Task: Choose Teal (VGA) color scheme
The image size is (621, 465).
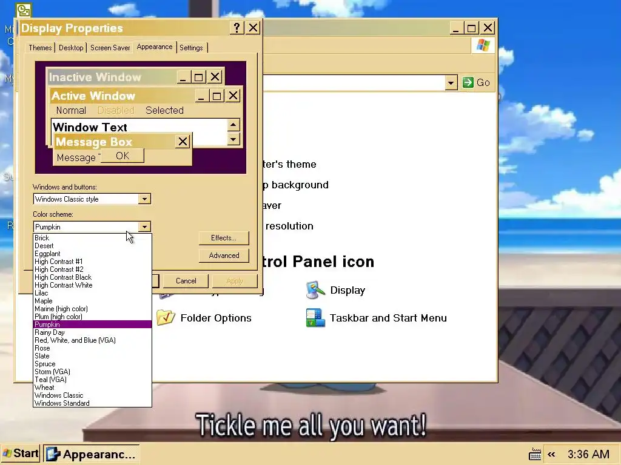Action: point(92,380)
